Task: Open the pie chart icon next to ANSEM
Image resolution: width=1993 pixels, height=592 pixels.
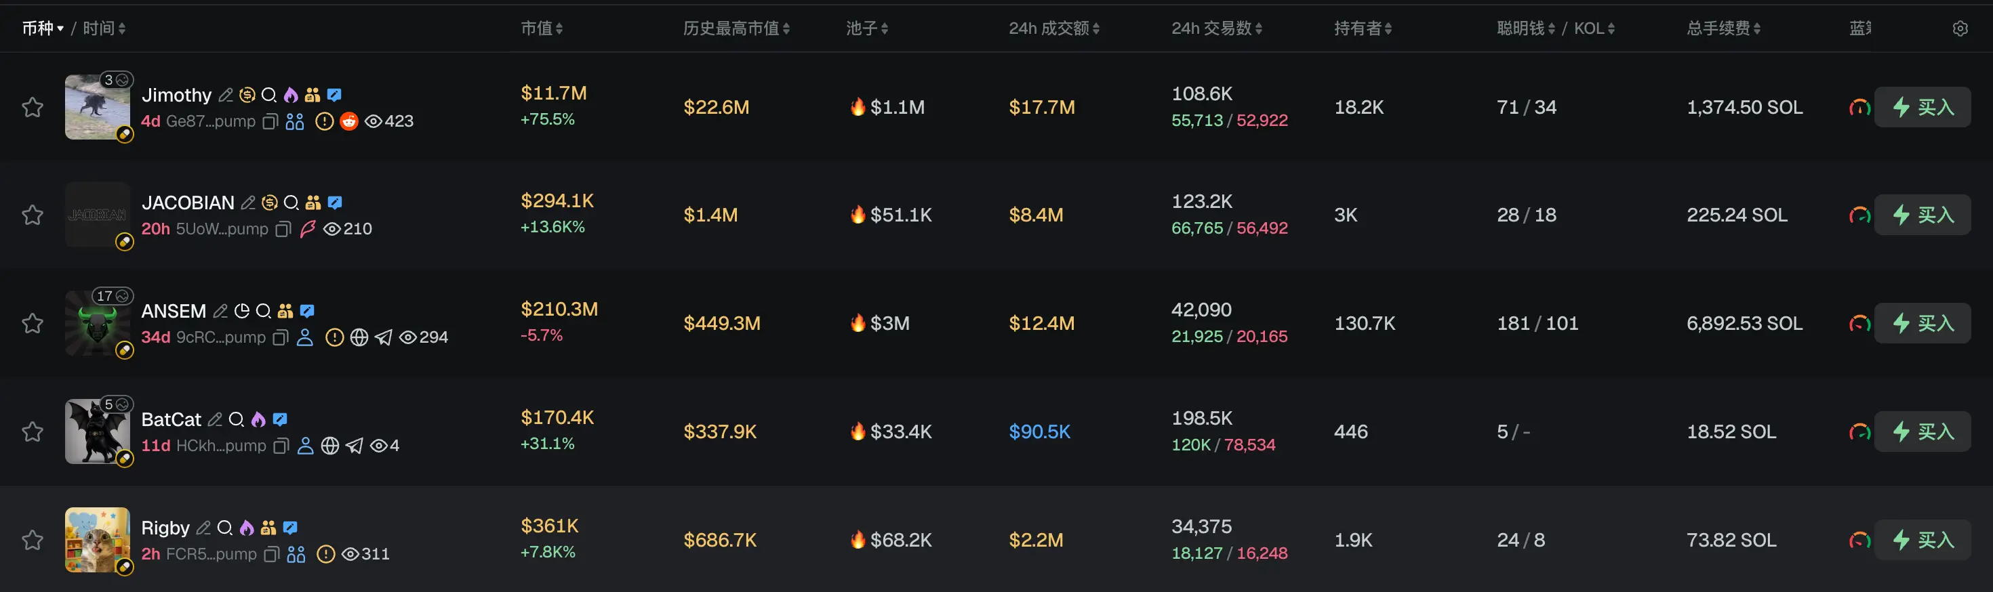Action: pos(242,311)
